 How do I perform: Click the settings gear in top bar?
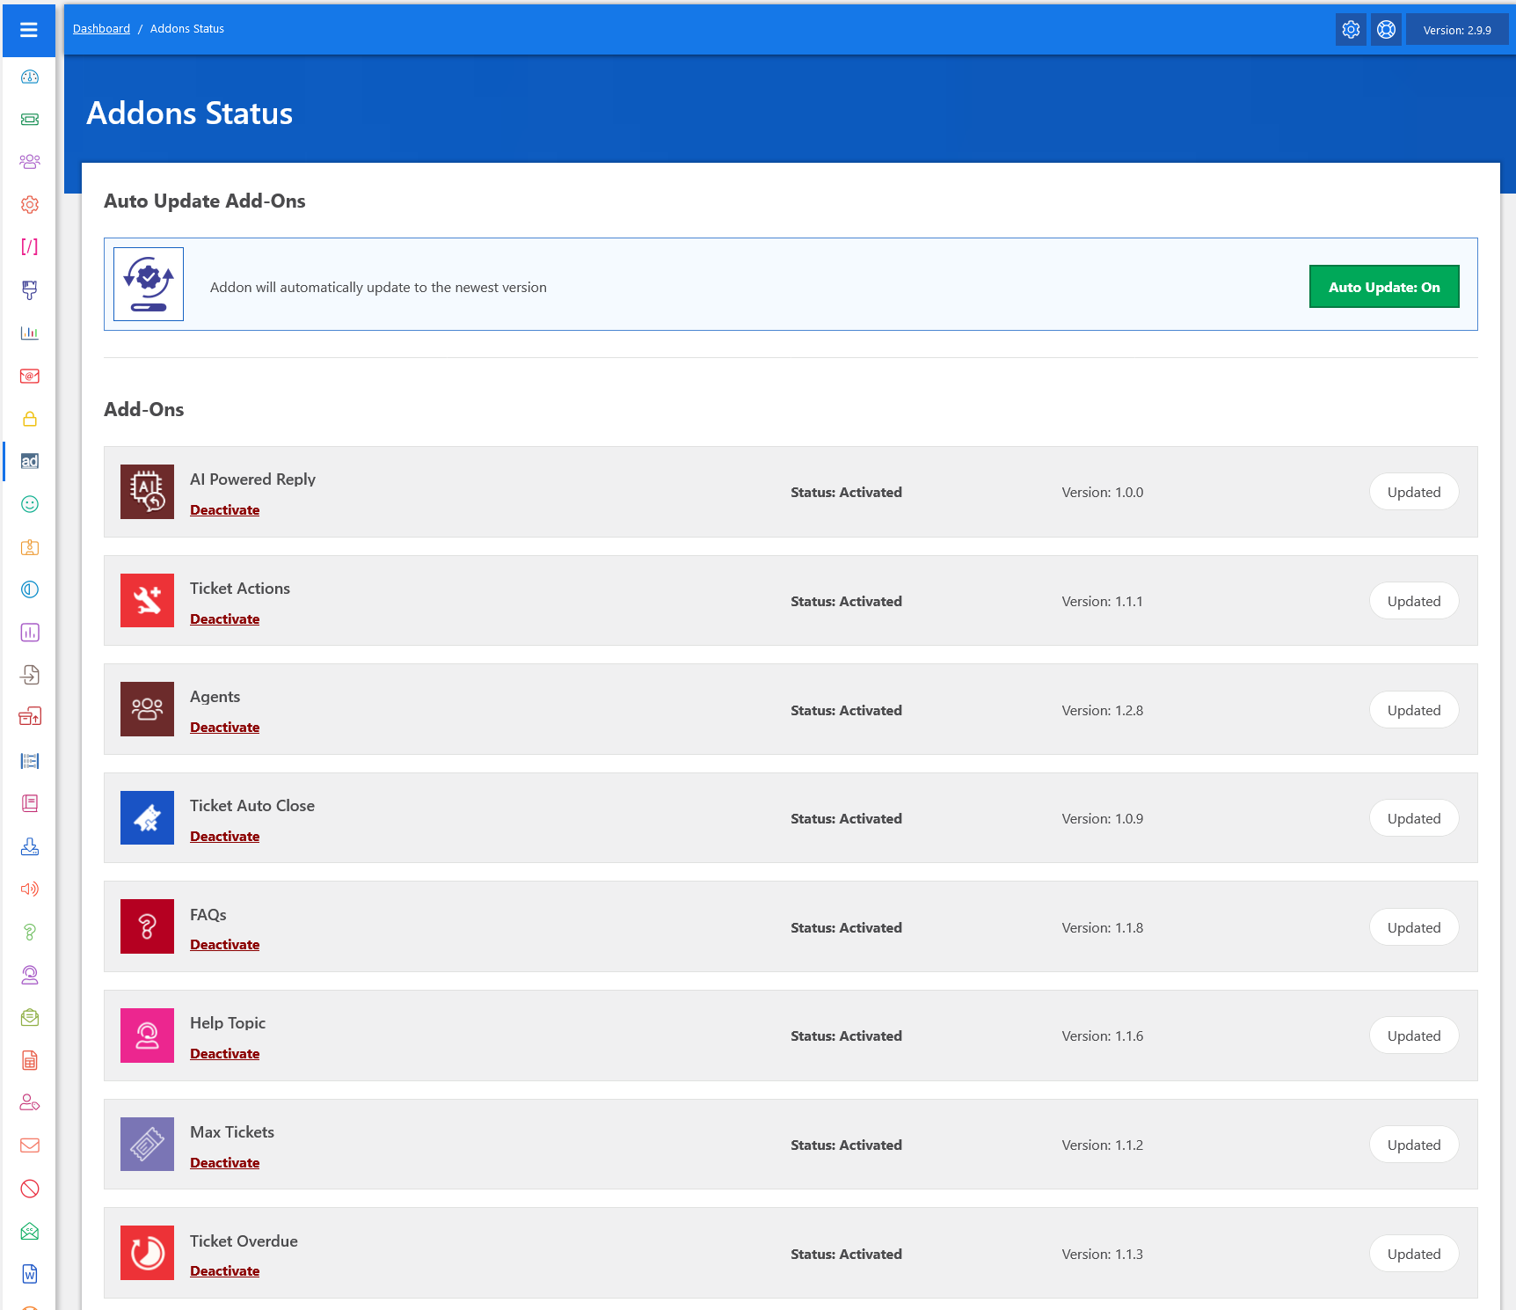point(1351,30)
